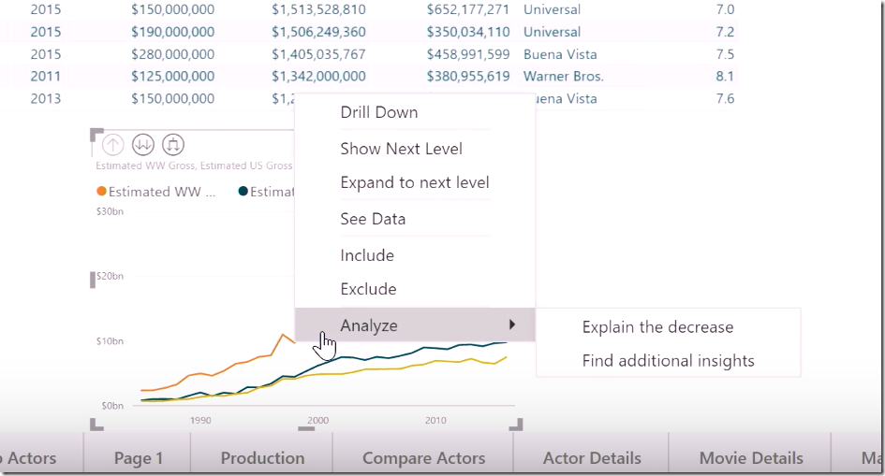Switch to the Actor Details tab
Image resolution: width=885 pixels, height=476 pixels.
(x=592, y=458)
